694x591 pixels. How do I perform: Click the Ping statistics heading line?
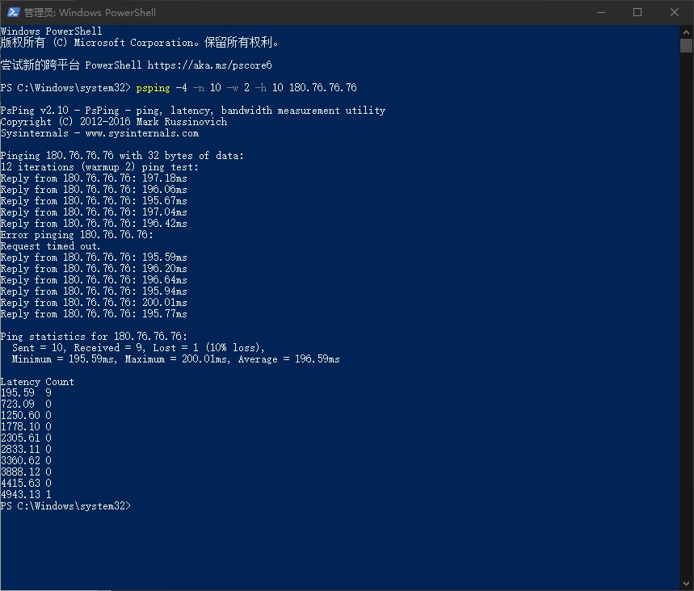(94, 336)
